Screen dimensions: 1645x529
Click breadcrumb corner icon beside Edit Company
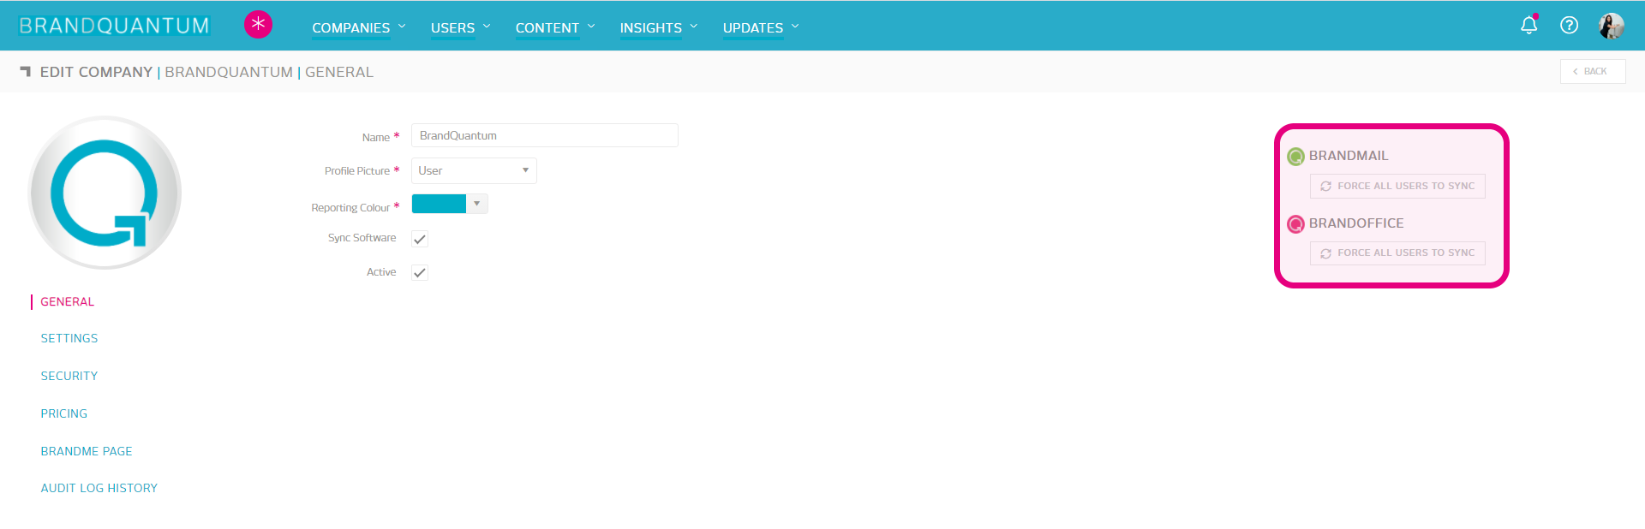pyautogui.click(x=26, y=72)
